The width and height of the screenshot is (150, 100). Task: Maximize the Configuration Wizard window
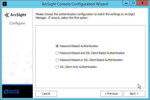tap(133, 3)
